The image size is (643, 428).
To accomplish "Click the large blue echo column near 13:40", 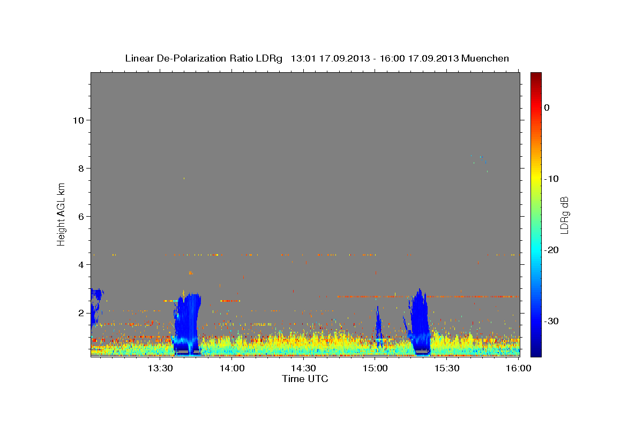I will point(186,323).
